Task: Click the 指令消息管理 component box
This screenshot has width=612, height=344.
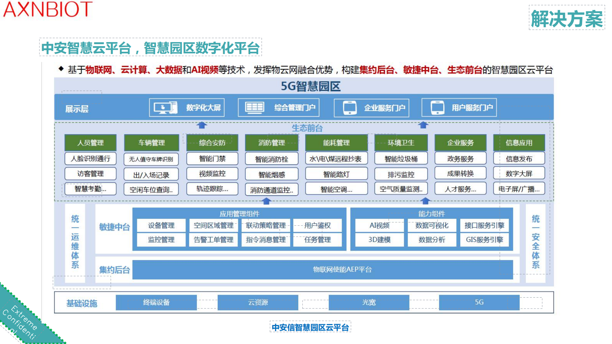Action: 266,240
